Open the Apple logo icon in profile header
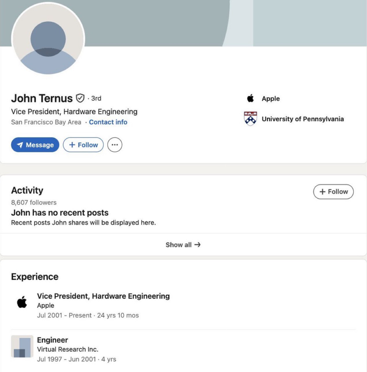The height and width of the screenshot is (372, 367). coord(250,98)
